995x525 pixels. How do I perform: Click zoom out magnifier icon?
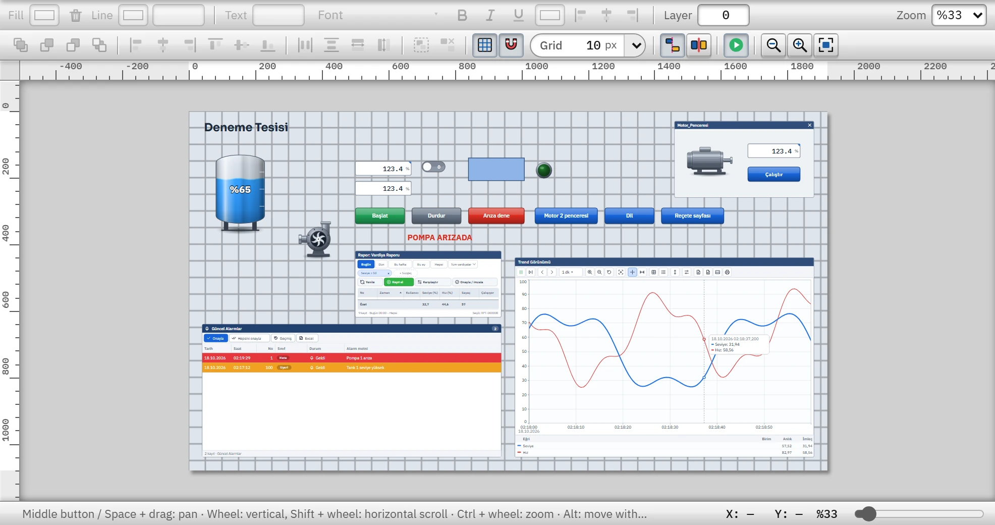(773, 45)
